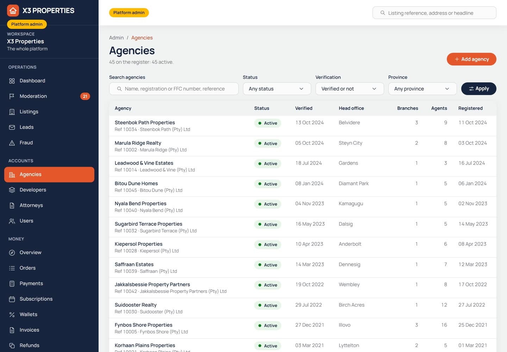Click the Refunds icon in sidebar
Screen dimensions: 507x352
pos(12,345)
